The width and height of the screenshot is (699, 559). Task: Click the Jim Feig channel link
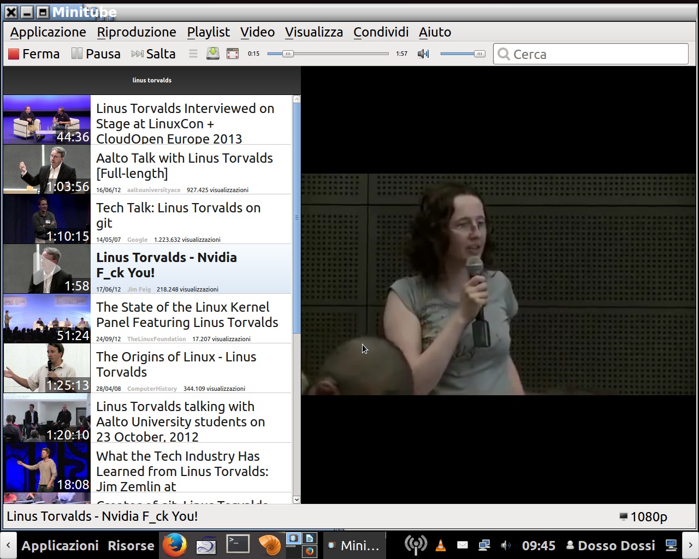tap(139, 289)
